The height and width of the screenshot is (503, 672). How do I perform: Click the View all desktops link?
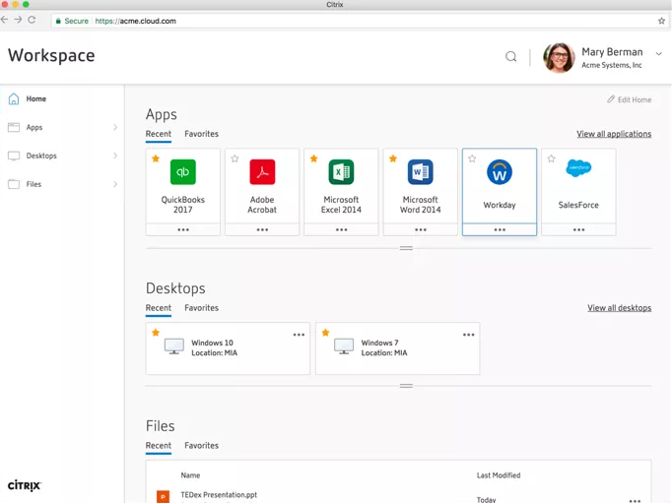tap(620, 308)
